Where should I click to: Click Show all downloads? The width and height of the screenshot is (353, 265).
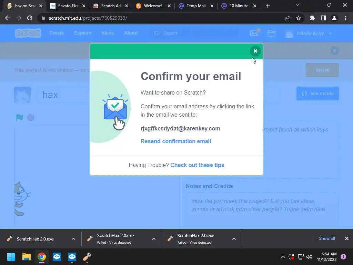click(327, 238)
